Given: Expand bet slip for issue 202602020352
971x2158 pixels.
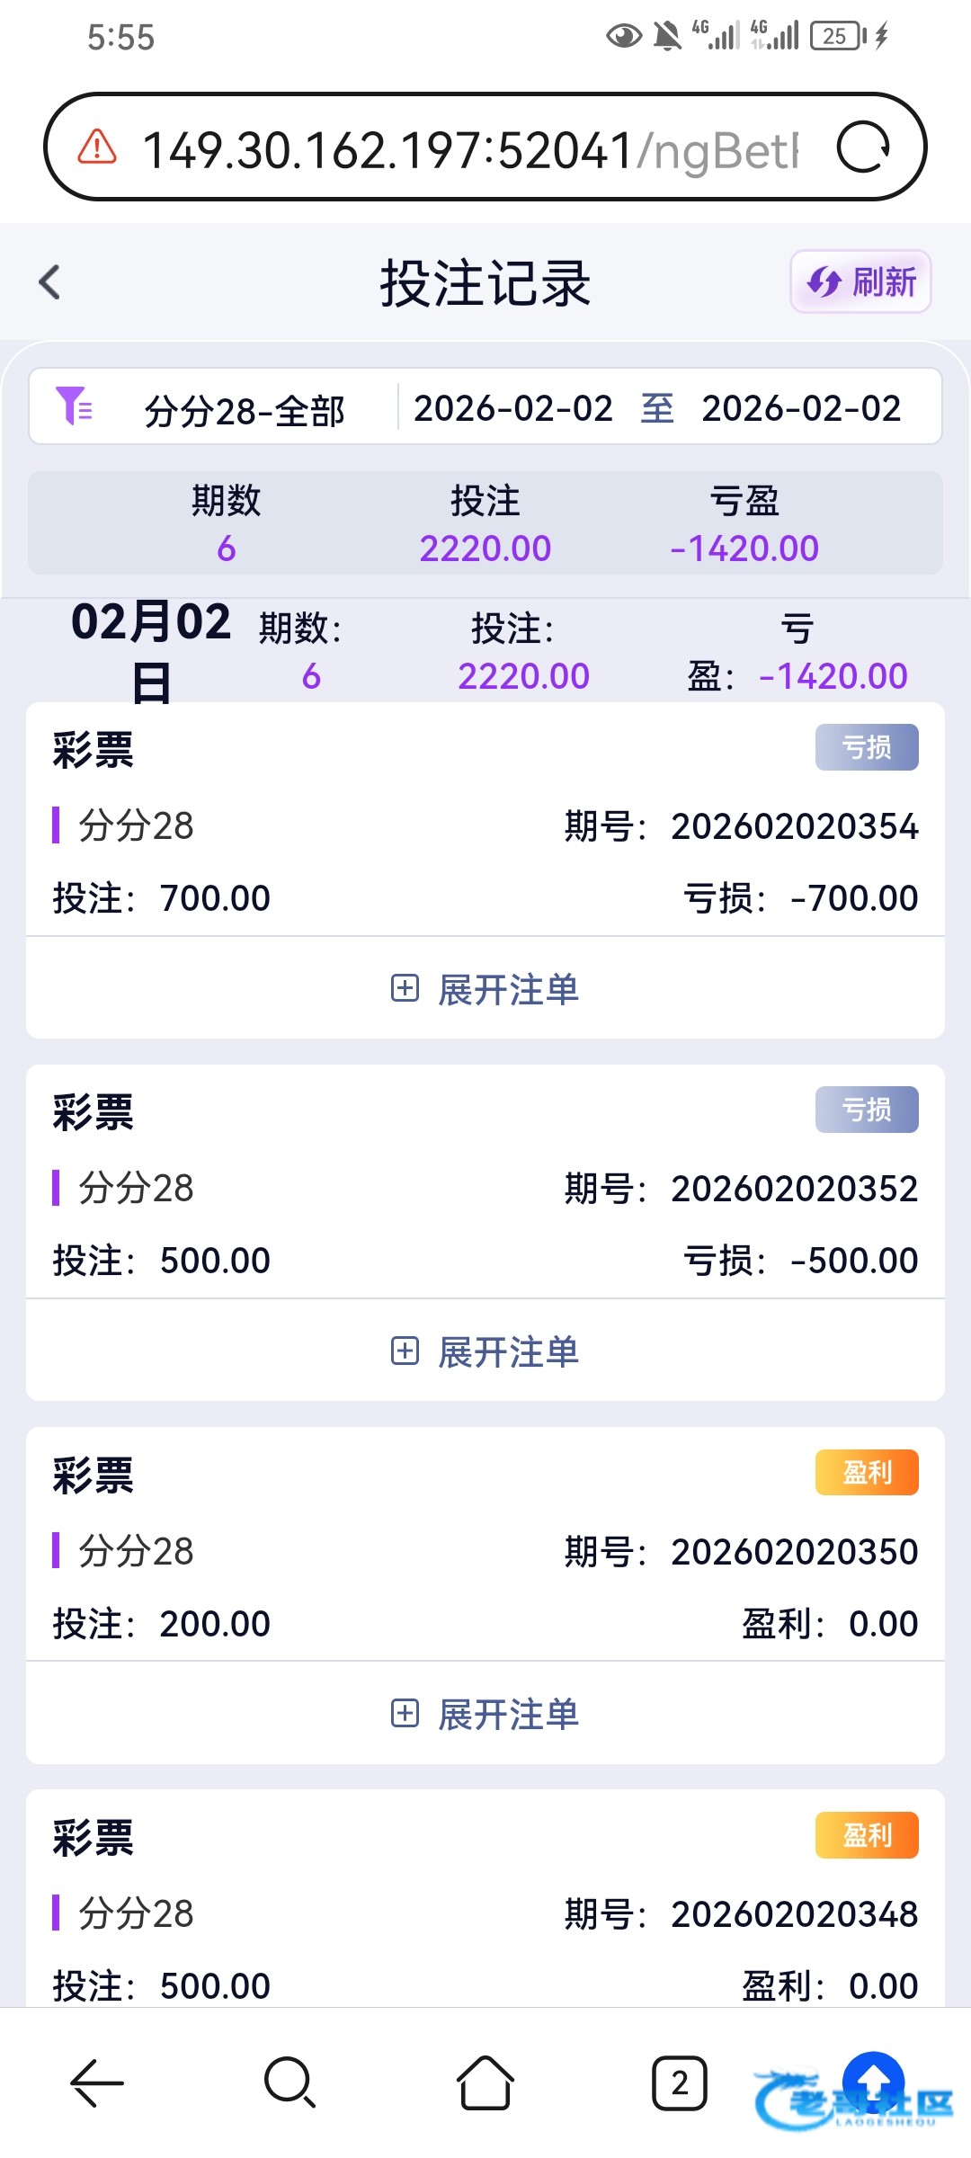Looking at the screenshot, I should point(485,1351).
